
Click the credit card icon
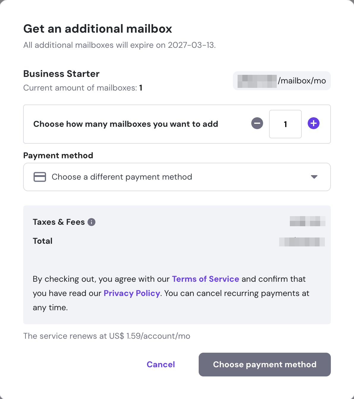40,177
